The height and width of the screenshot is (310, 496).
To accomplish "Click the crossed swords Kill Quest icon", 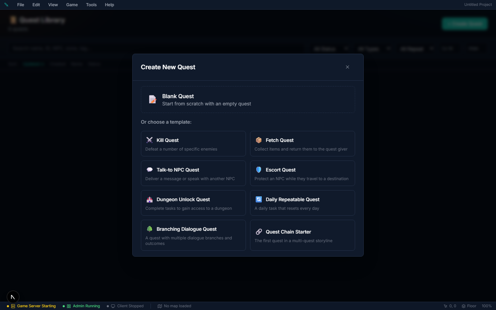I will [149, 140].
